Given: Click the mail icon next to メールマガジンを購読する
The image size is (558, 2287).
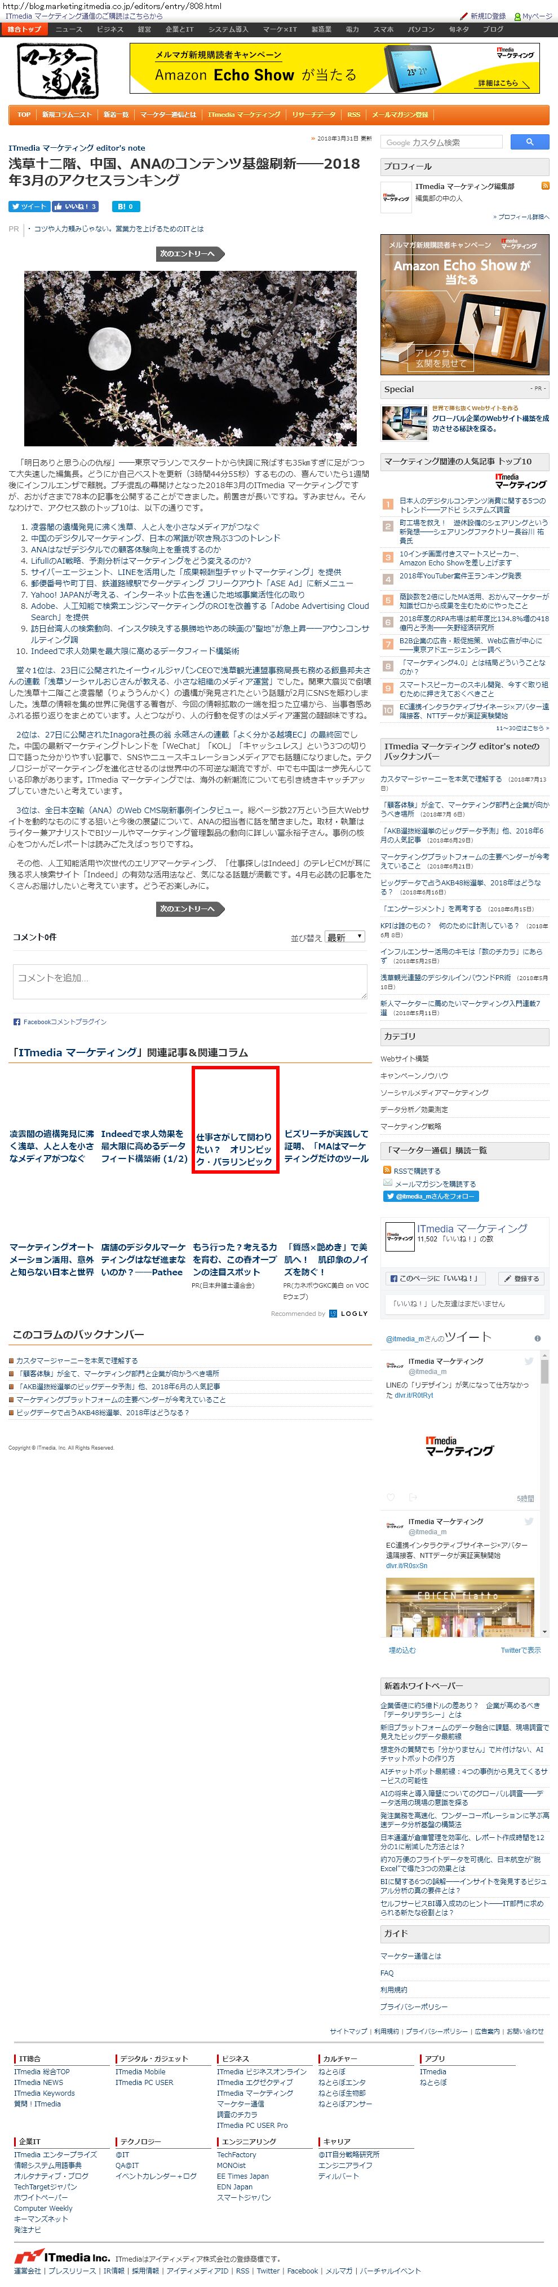Looking at the screenshot, I should [x=388, y=1183].
